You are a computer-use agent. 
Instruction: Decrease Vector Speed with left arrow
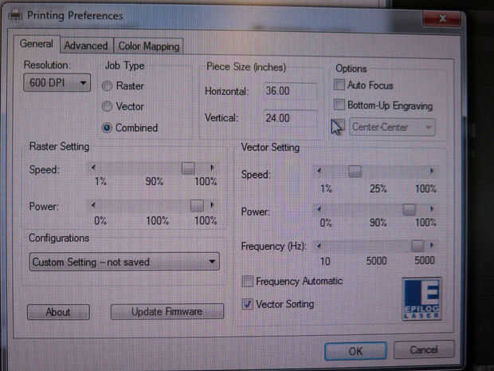(319, 171)
